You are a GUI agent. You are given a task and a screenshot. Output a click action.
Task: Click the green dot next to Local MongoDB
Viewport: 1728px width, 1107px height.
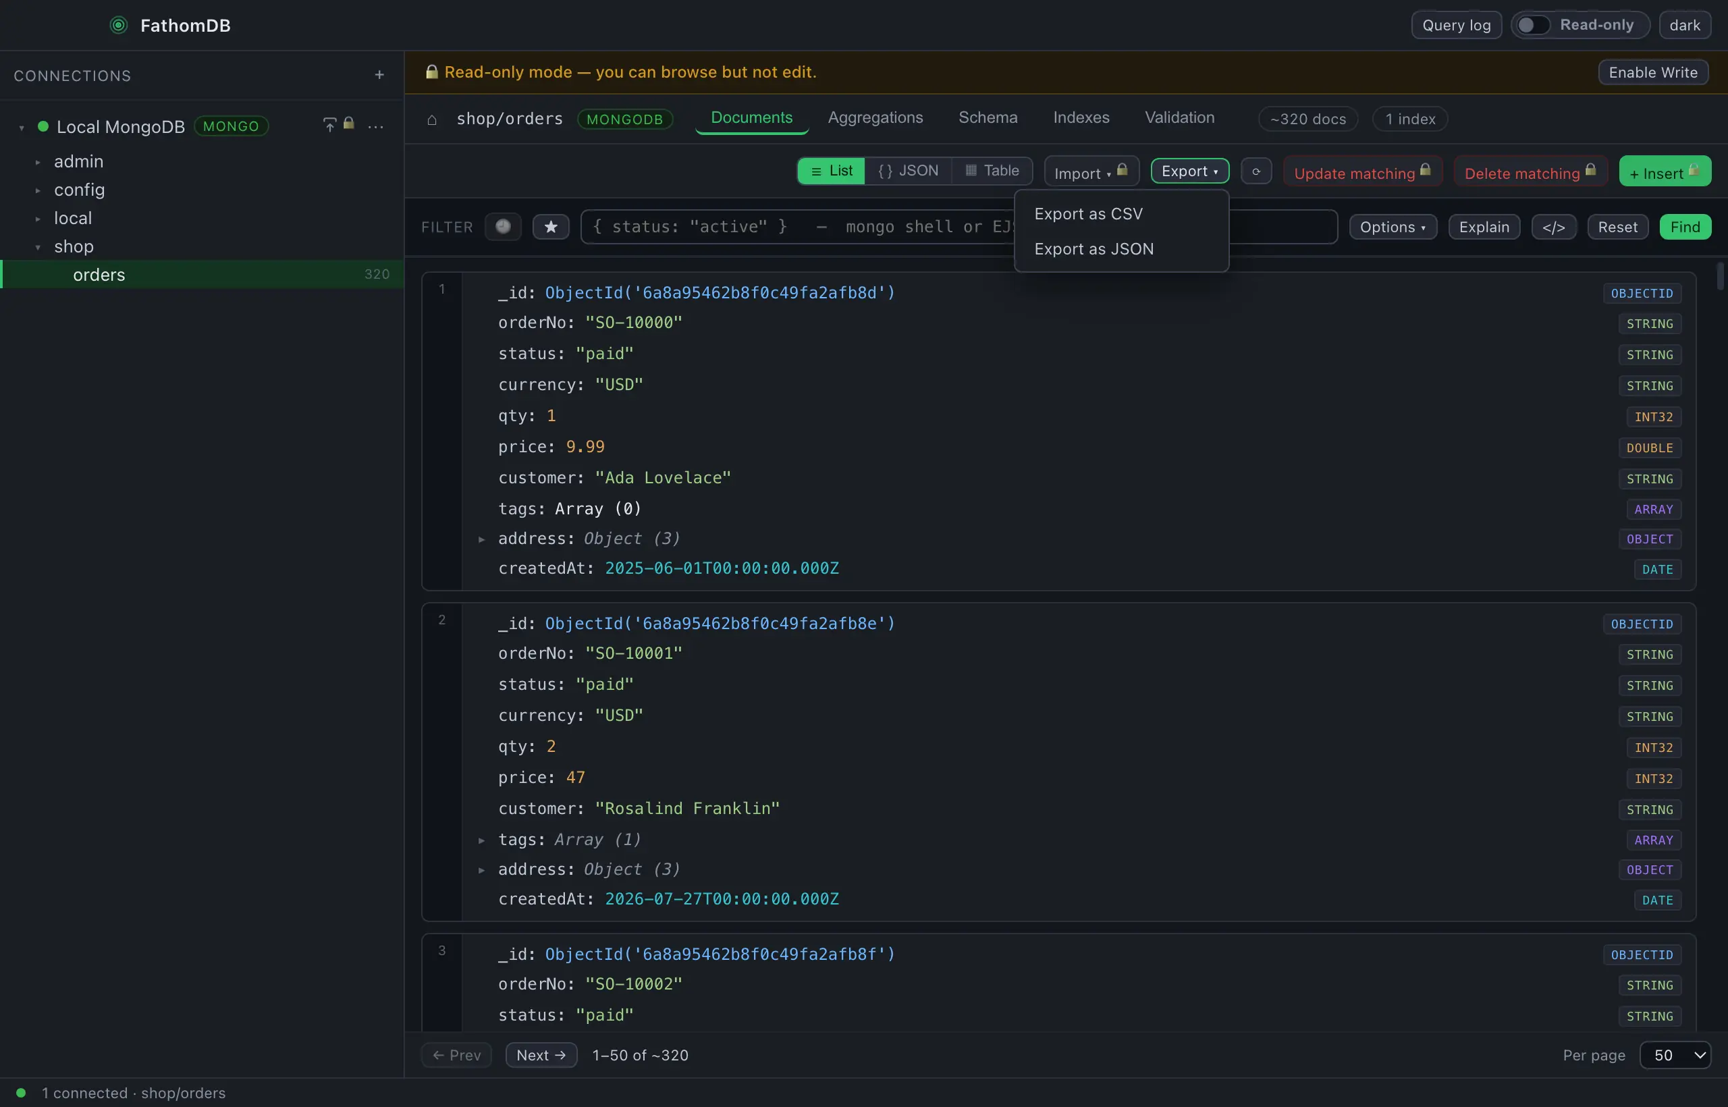(43, 126)
